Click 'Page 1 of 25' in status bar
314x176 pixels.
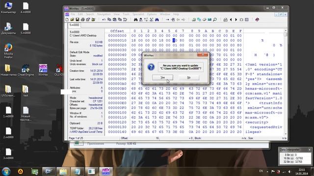pyautogui.click(x=76, y=138)
